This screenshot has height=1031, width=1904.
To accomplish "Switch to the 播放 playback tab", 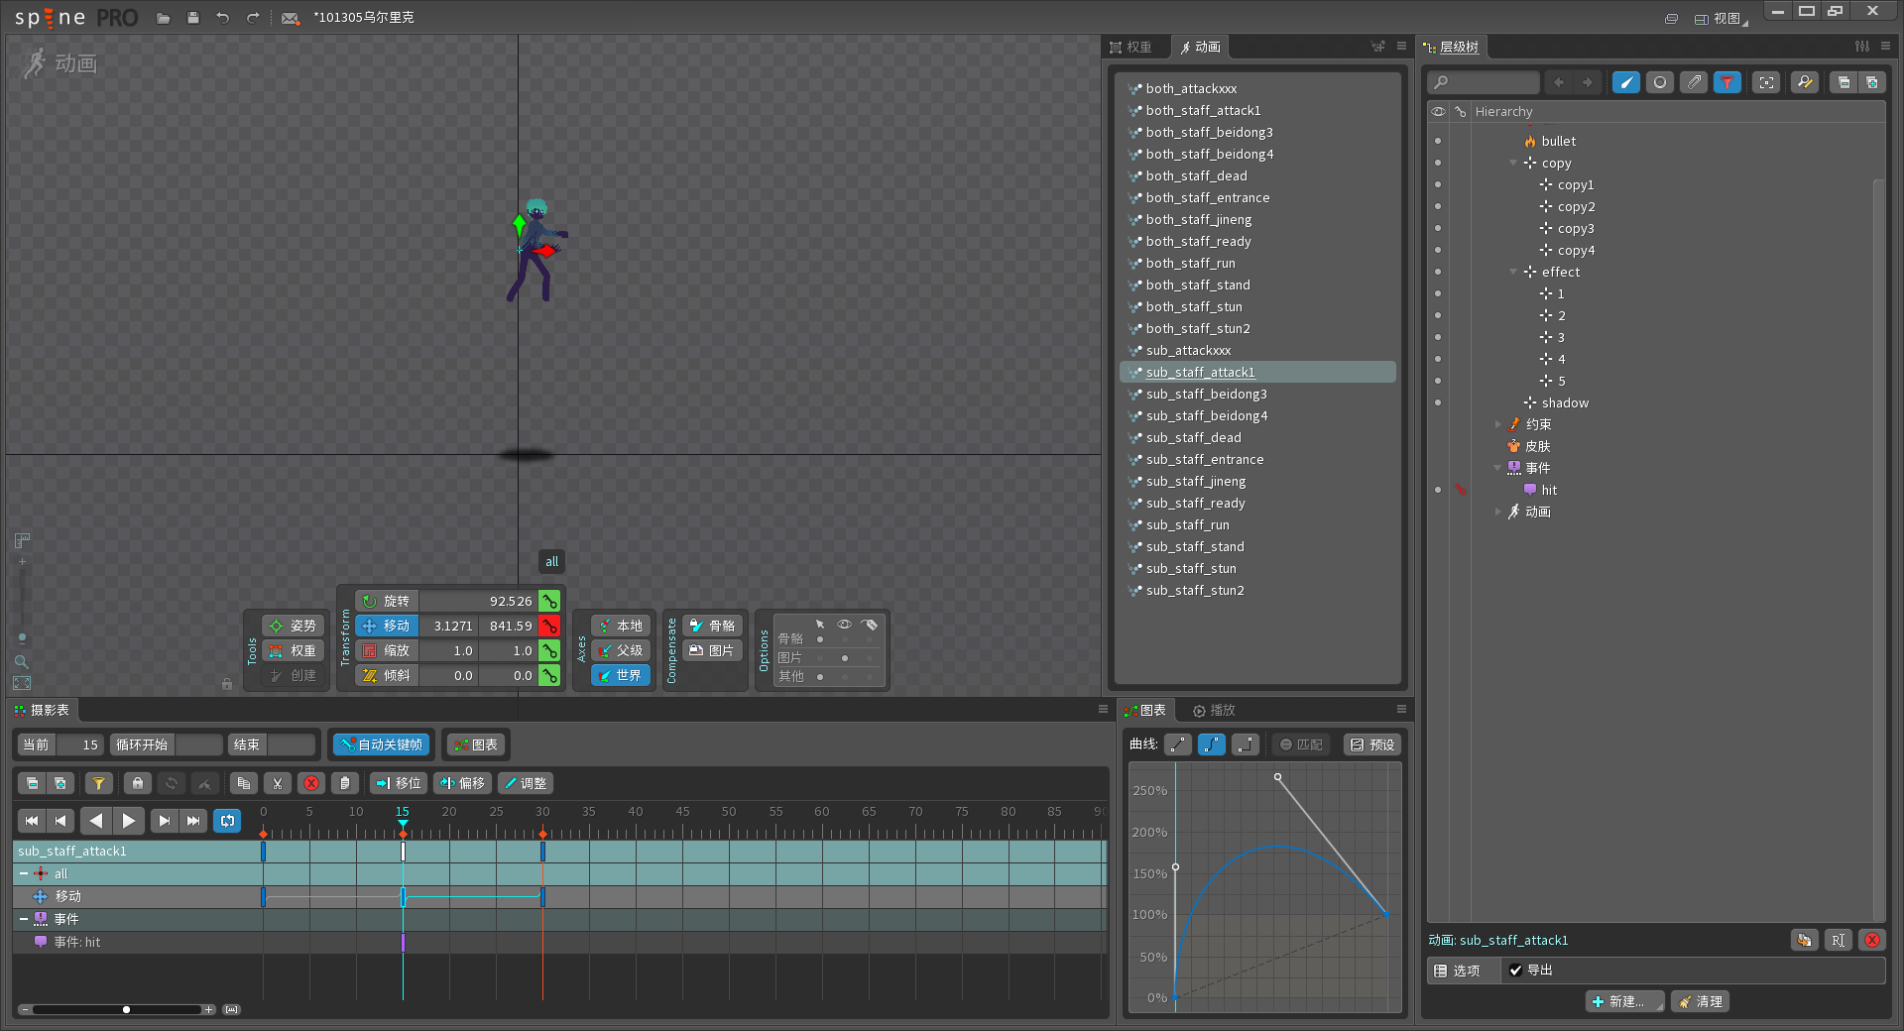I will click(1214, 710).
